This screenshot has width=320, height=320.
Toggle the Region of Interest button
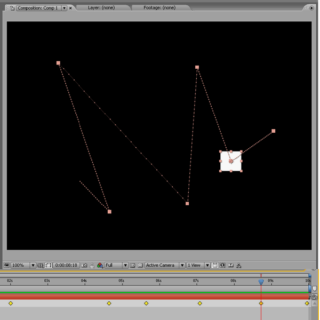[133, 265]
